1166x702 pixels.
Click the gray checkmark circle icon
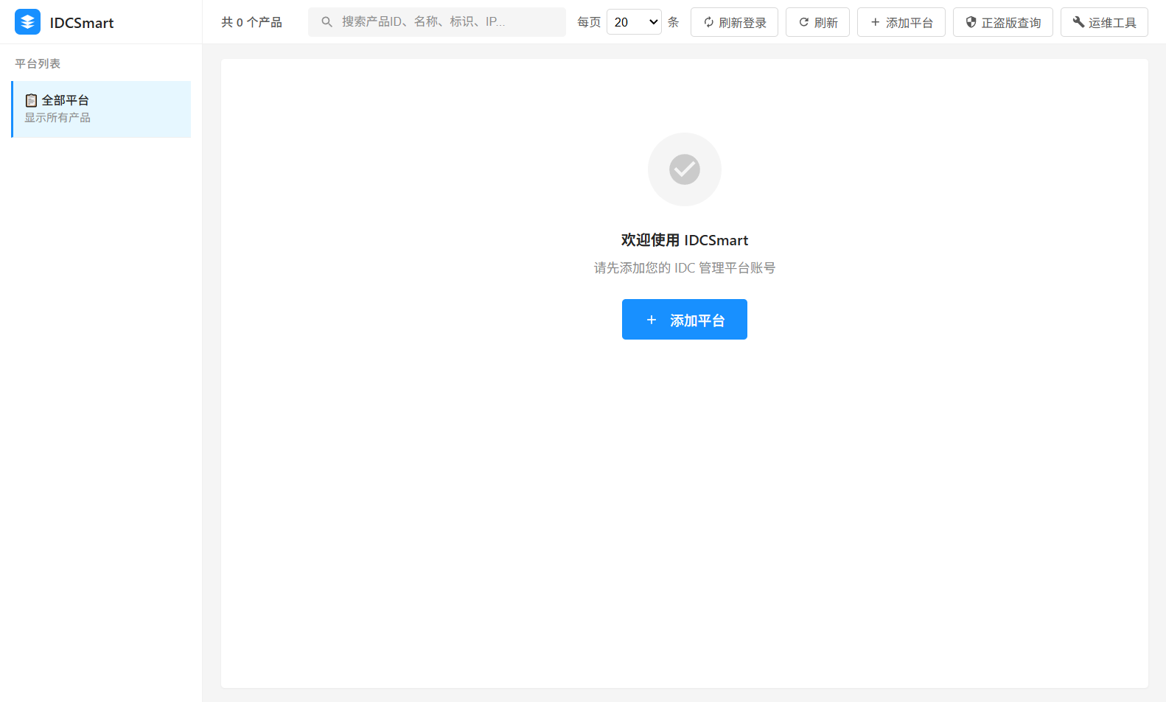[685, 169]
